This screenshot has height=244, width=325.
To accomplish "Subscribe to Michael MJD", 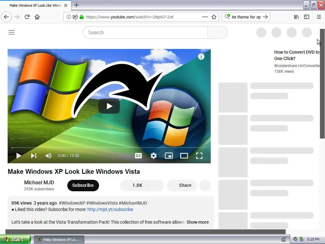I will [x=83, y=185].
